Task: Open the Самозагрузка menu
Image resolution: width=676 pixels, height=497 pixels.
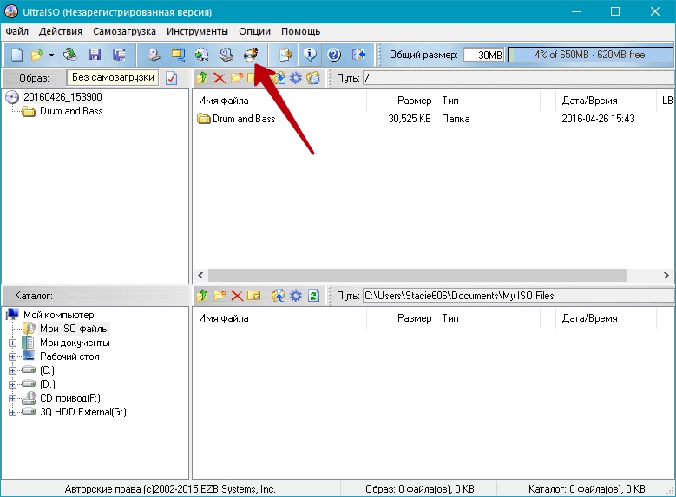Action: click(x=124, y=31)
